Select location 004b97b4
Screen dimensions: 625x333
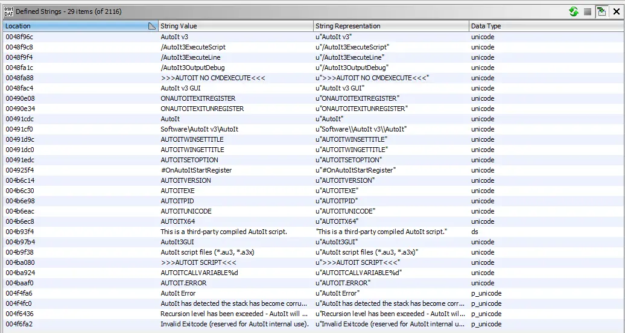(x=20, y=242)
